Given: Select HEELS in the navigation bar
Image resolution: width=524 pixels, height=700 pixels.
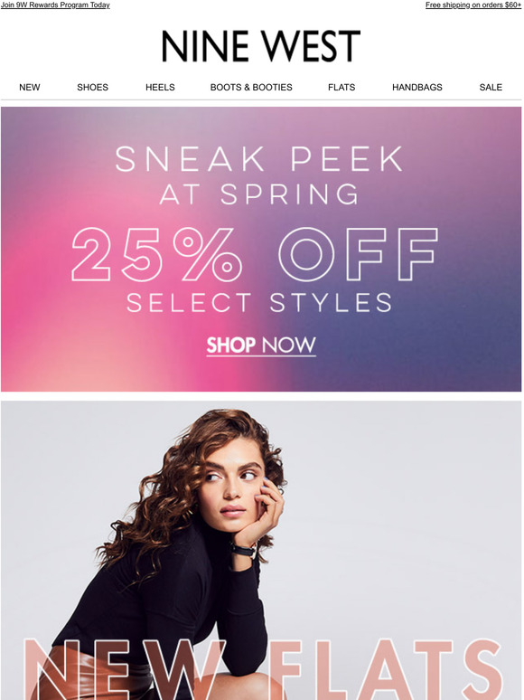Looking at the screenshot, I should pyautogui.click(x=160, y=88).
